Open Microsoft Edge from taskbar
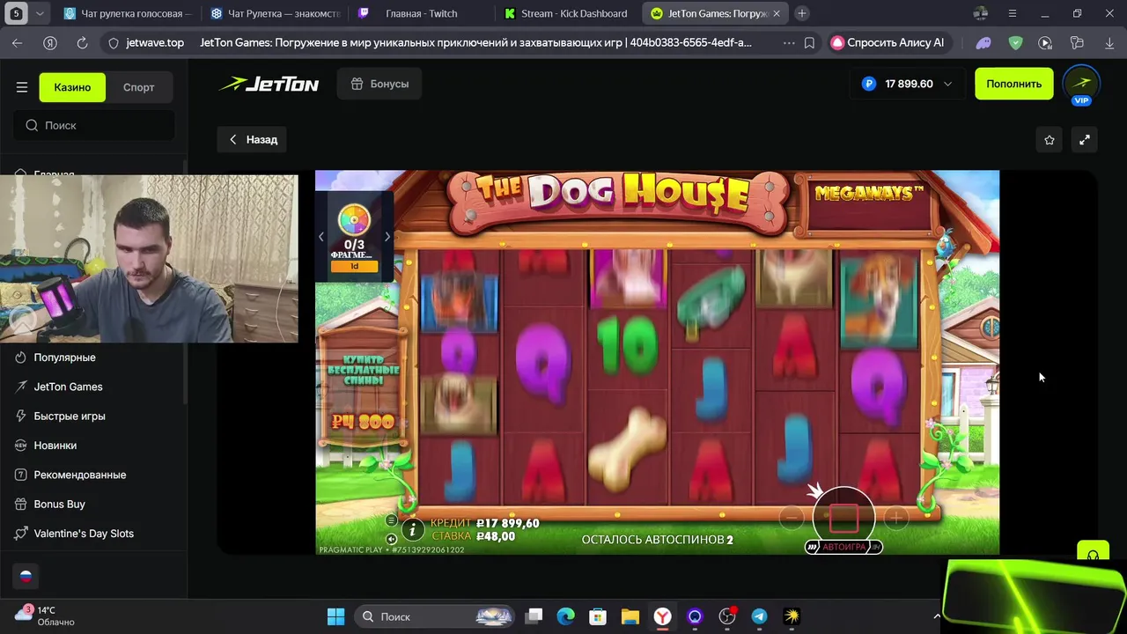The height and width of the screenshot is (634, 1127). pyautogui.click(x=565, y=616)
